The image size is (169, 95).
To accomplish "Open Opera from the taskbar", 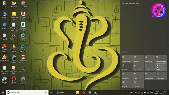I will click(84, 93).
